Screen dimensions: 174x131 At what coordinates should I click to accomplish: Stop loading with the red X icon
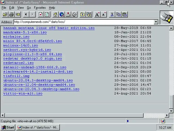click(x=41, y=14)
